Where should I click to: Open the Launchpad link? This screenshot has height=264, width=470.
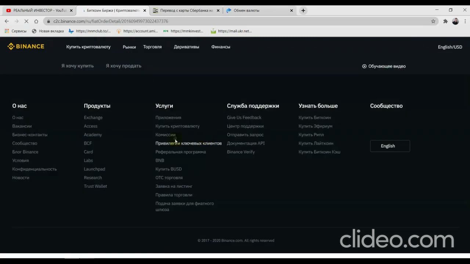click(x=94, y=169)
